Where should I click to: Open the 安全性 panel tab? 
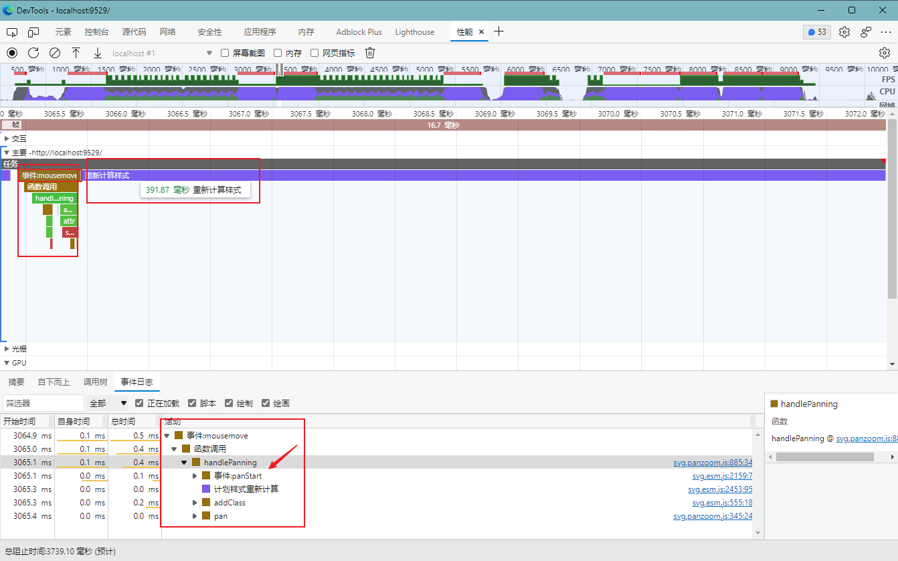click(x=210, y=32)
